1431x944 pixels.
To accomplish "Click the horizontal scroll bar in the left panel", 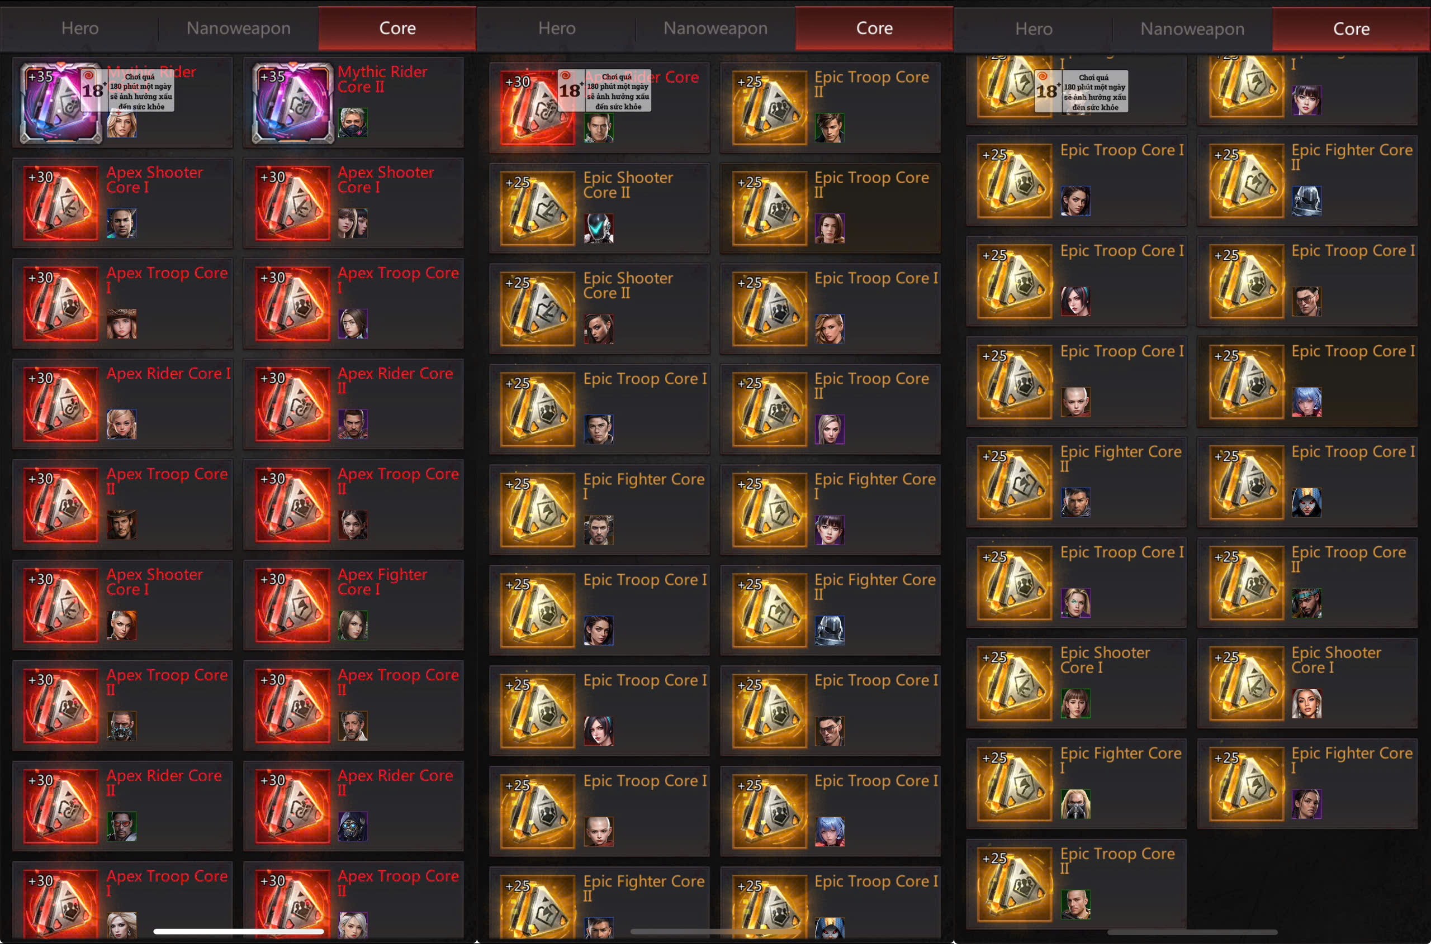I will coord(239,931).
